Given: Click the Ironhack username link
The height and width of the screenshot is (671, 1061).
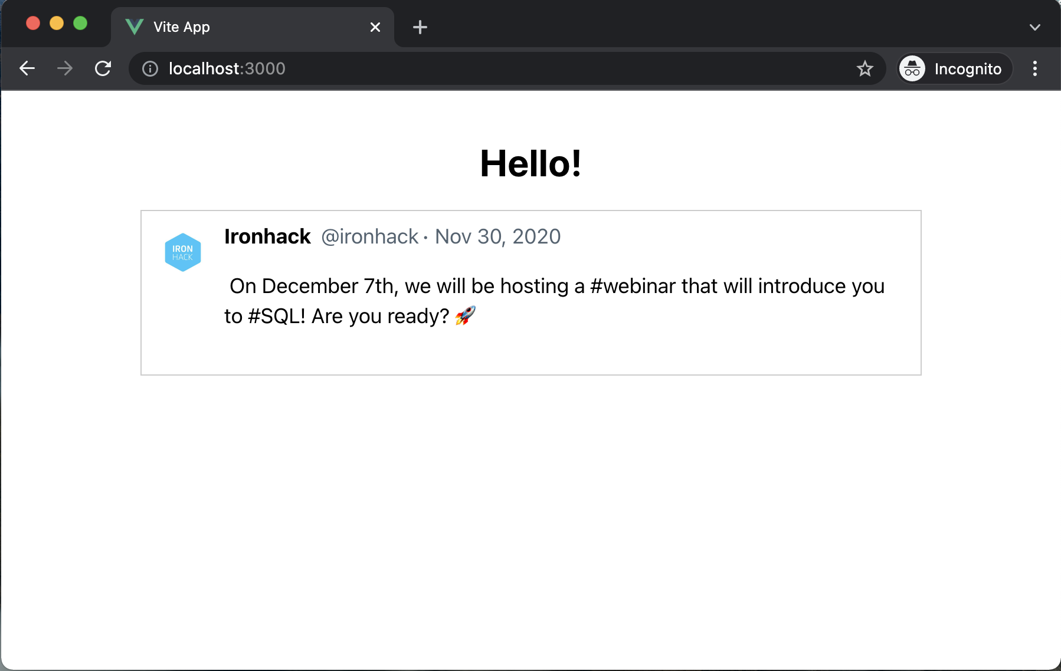Looking at the screenshot, I should click(267, 236).
